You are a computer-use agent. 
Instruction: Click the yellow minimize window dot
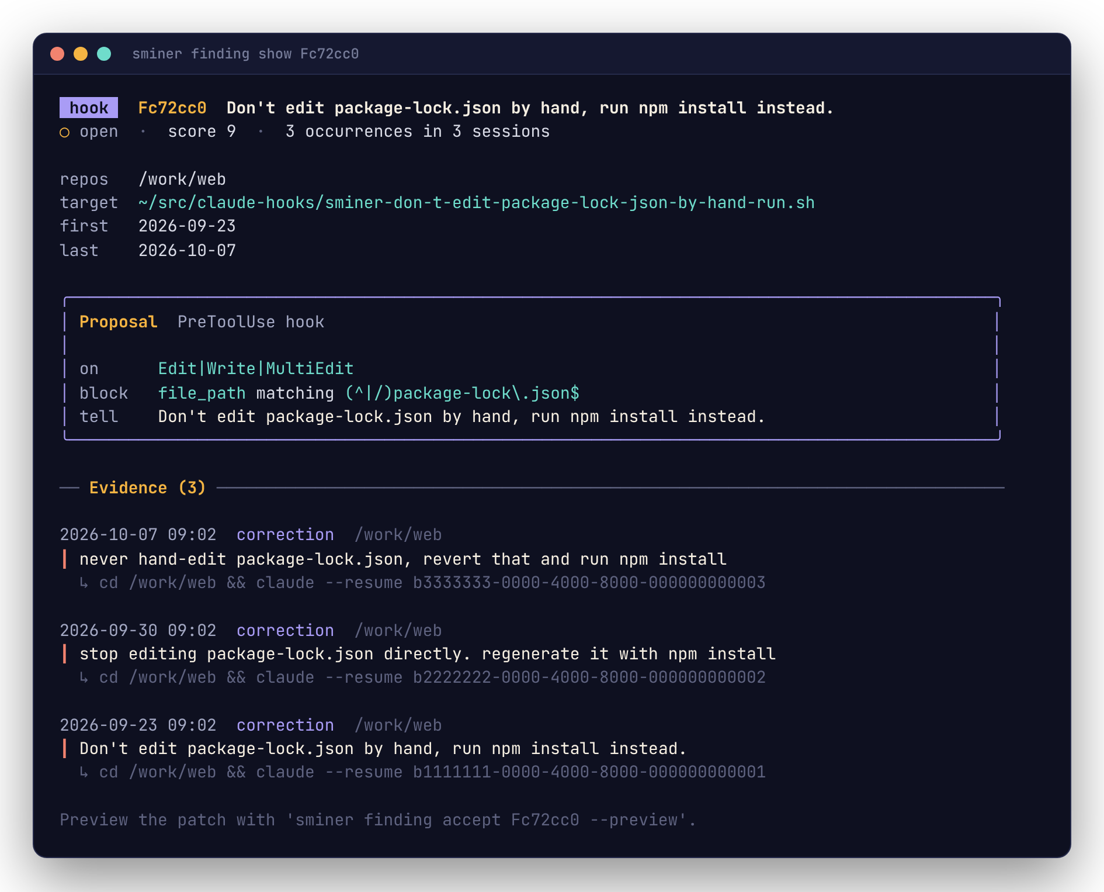81,54
